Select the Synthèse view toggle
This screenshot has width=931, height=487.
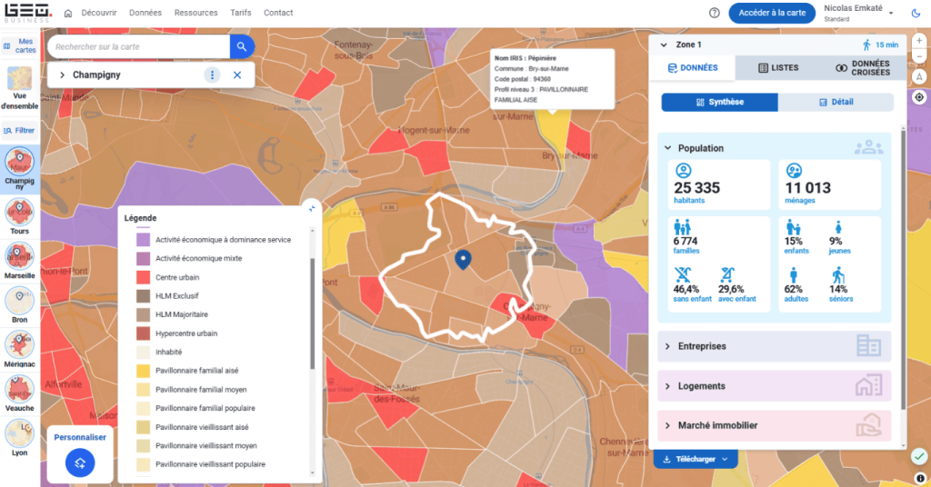pyautogui.click(x=719, y=102)
